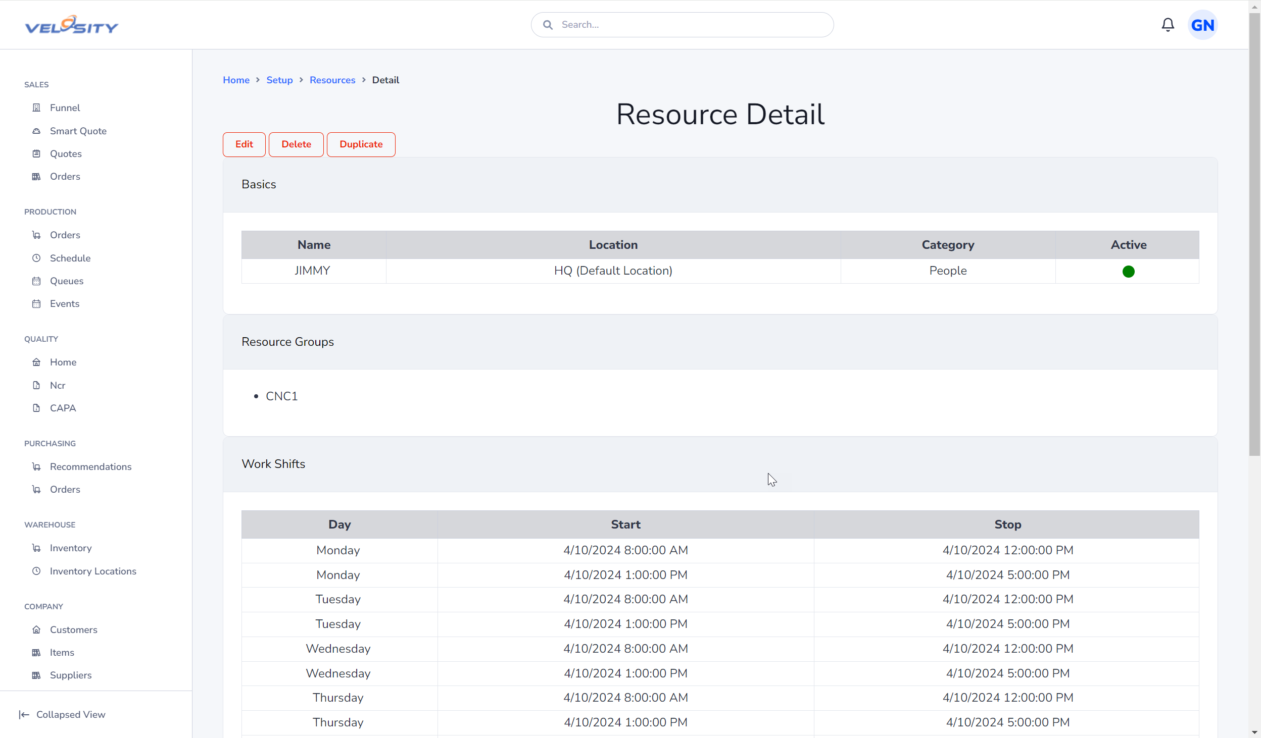Open the GN user avatar menu
The height and width of the screenshot is (738, 1261).
coord(1202,25)
